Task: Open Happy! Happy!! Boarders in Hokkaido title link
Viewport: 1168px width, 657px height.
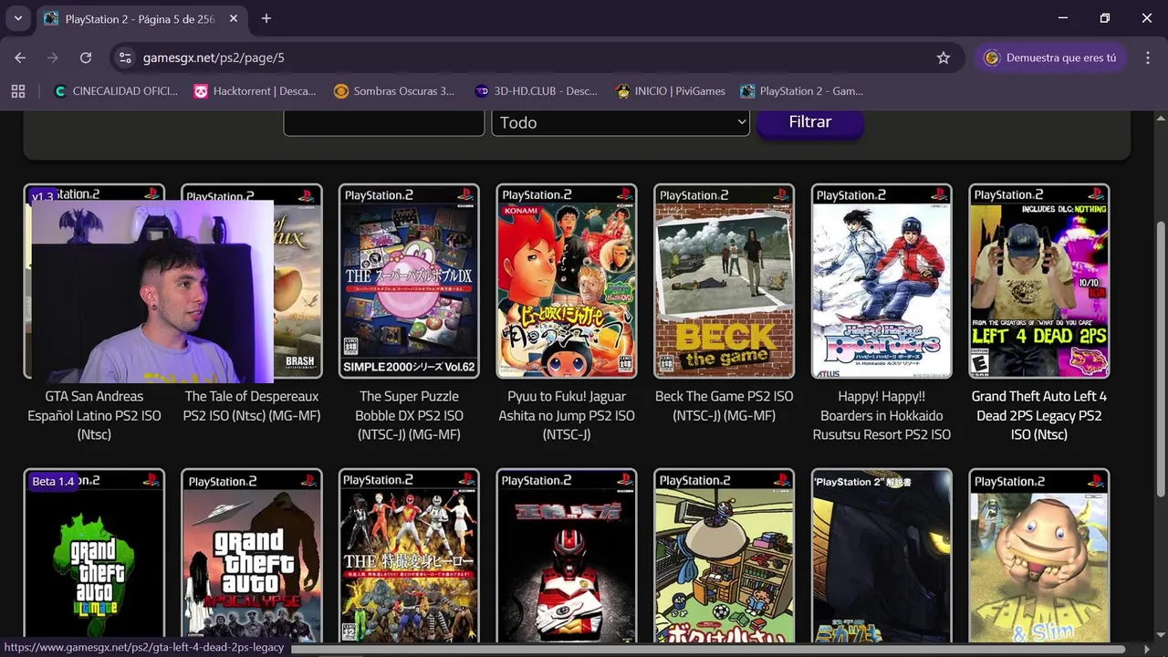Action: click(x=881, y=415)
